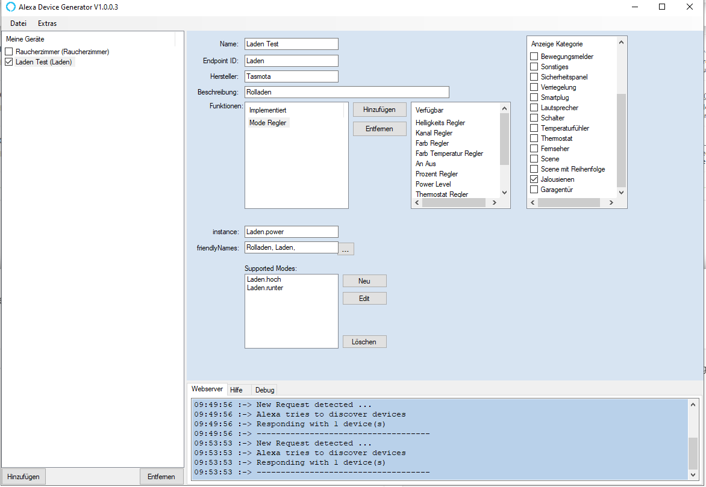Open the Datei menu
This screenshot has height=487, width=706.
click(x=18, y=23)
